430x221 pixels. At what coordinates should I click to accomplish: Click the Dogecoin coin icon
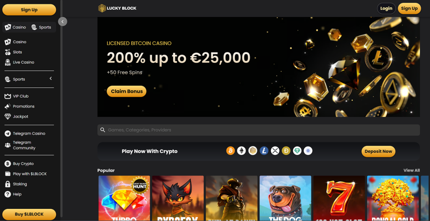point(286,151)
